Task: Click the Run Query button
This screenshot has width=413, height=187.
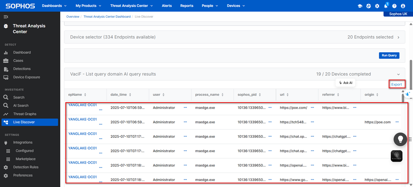Action: pyautogui.click(x=389, y=56)
